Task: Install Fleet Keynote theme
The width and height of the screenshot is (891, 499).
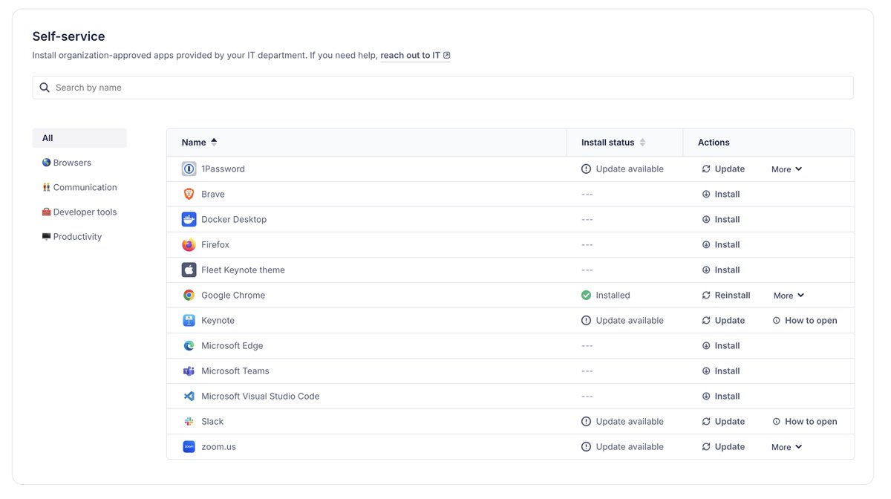Action: [721, 270]
